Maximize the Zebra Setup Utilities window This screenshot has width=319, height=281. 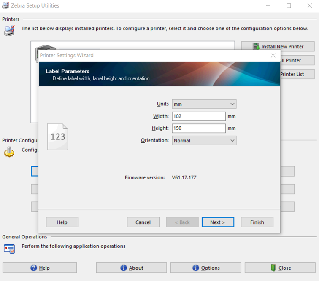pos(289,6)
